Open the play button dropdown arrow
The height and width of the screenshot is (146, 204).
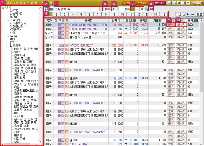(117, 9)
